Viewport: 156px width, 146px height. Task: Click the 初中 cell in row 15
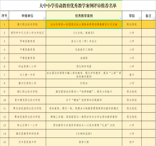[132, 142]
